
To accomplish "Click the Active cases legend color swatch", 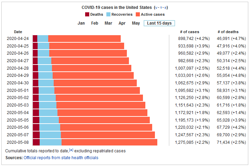I will click(x=138, y=14).
